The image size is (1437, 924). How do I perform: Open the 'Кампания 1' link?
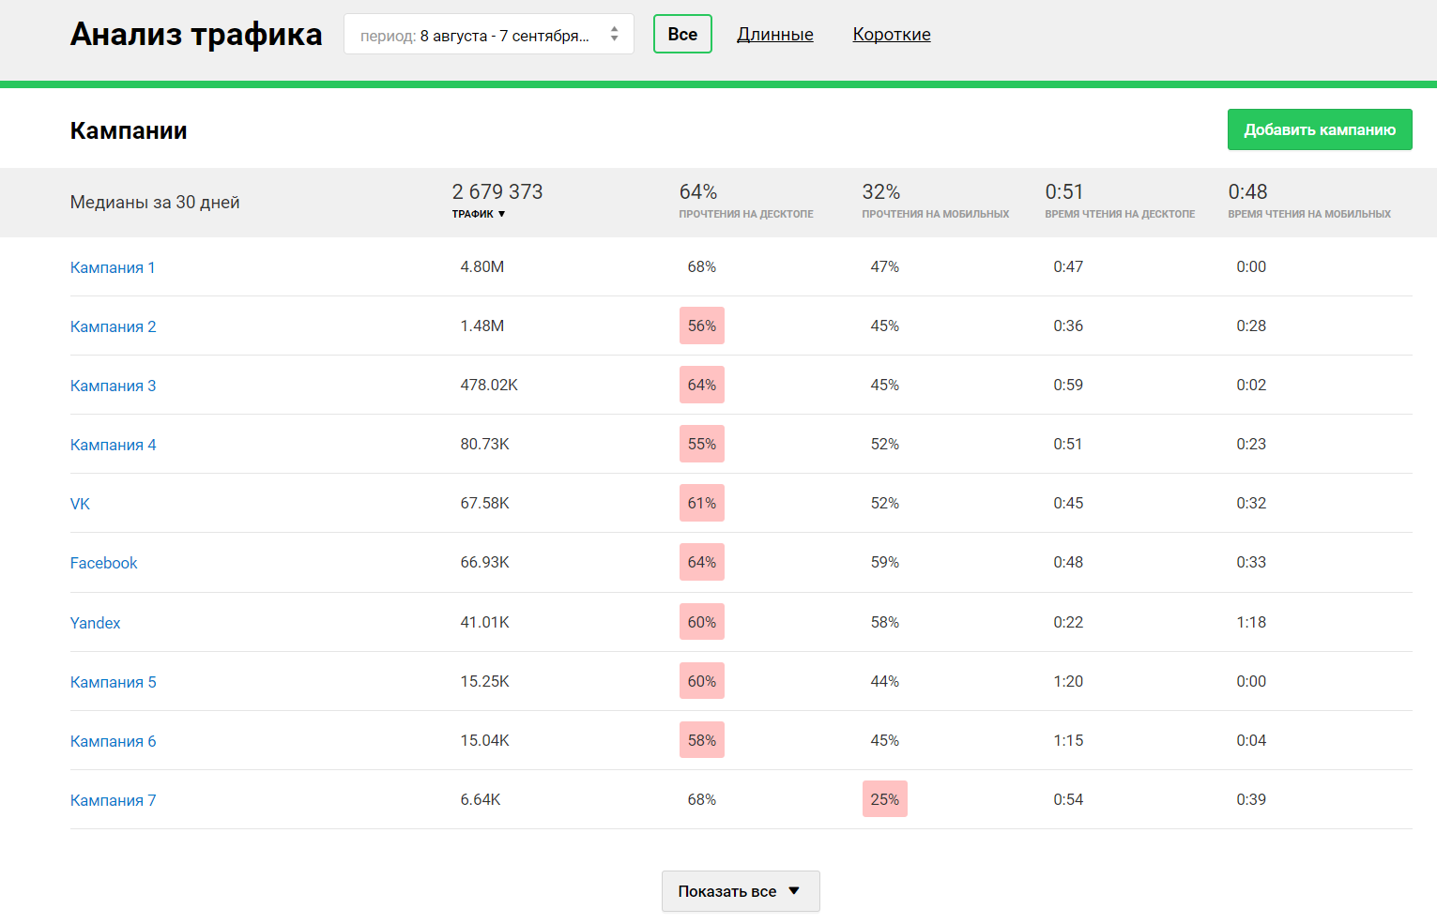tap(113, 267)
